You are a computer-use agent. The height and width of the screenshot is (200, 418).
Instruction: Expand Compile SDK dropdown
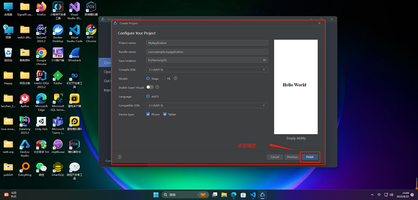tap(207, 70)
